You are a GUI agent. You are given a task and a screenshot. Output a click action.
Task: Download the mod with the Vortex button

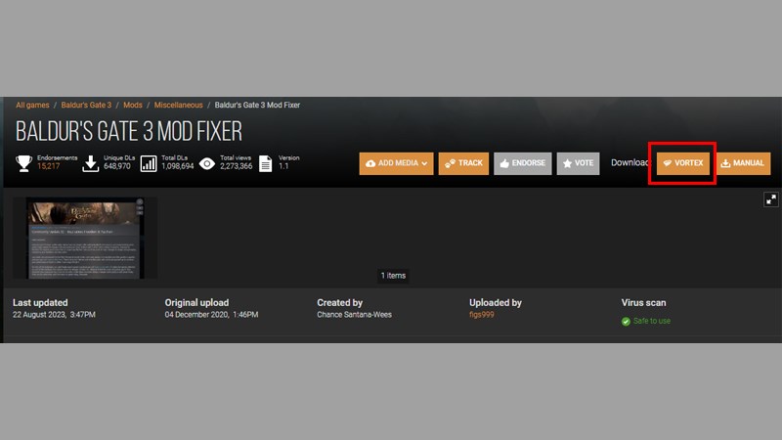683,163
